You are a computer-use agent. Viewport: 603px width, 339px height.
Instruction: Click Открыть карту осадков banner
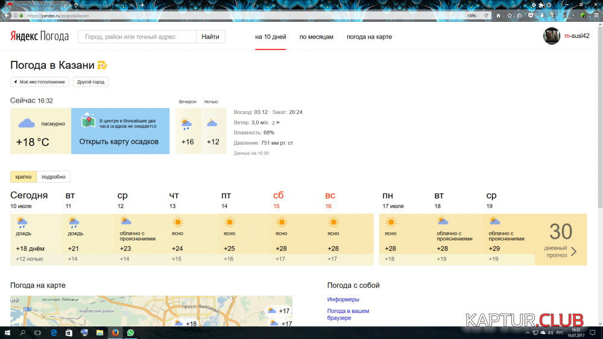coord(121,131)
